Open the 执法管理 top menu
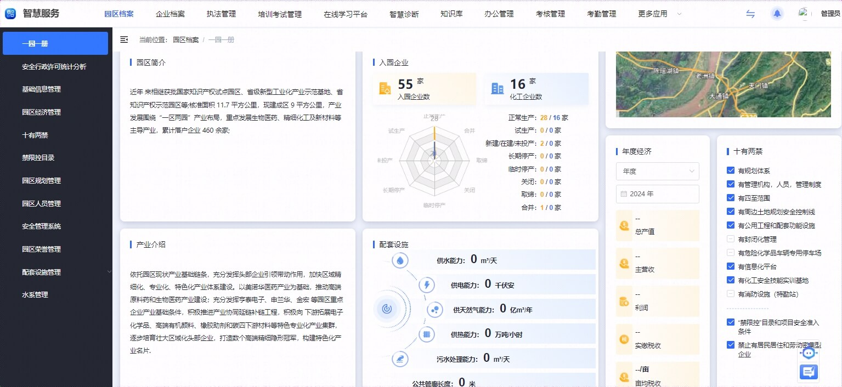 tap(221, 14)
